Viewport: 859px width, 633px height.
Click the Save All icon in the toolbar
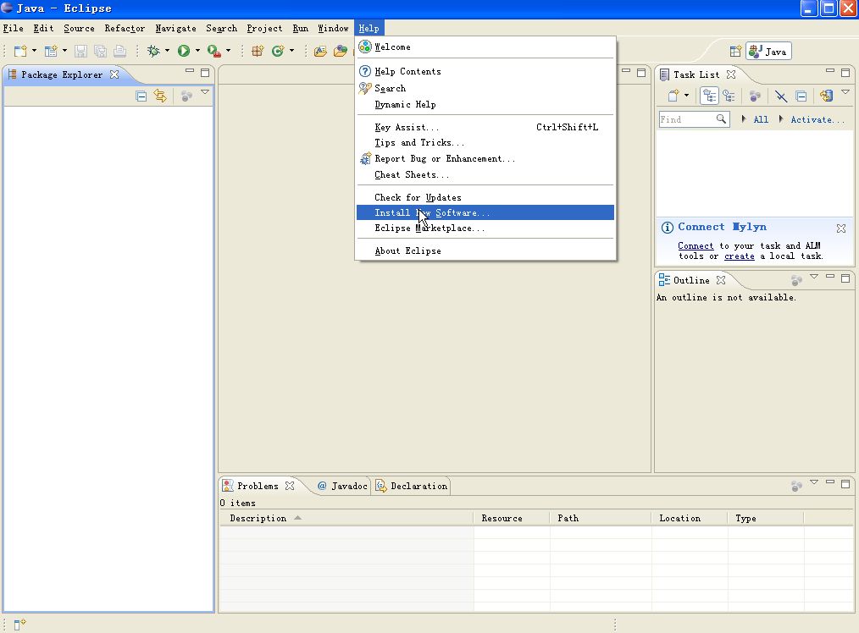pos(100,51)
